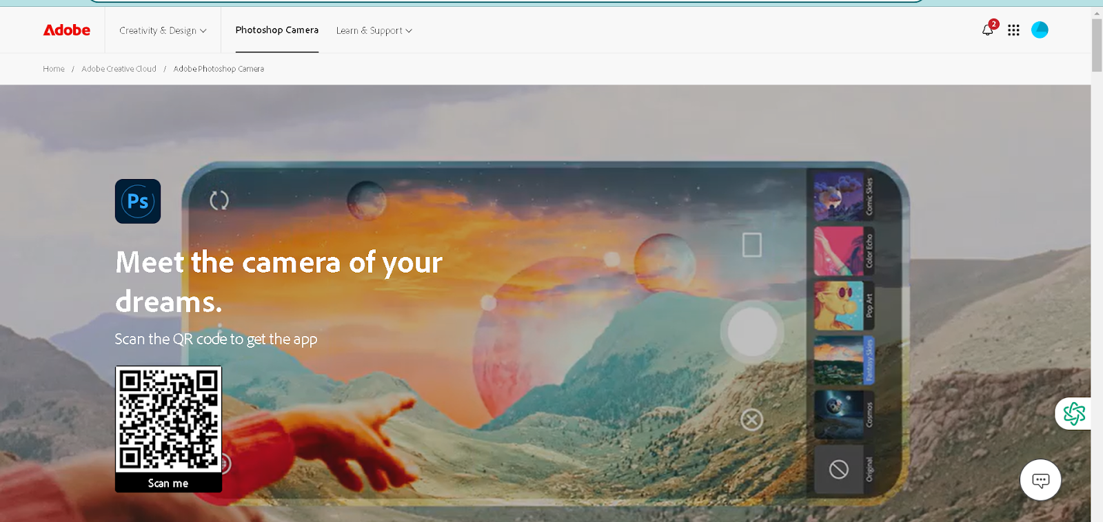Select the Pop Art lens thumbnail
The width and height of the screenshot is (1103, 522).
pyautogui.click(x=839, y=306)
